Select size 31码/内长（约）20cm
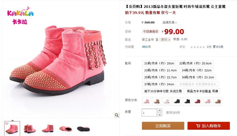This screenshot has height=136, width=237. (x=159, y=63)
